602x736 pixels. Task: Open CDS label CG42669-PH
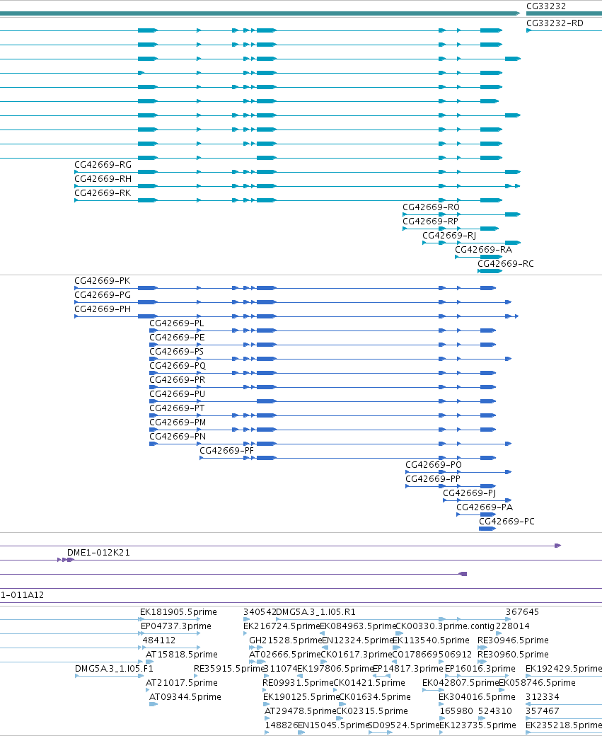tap(103, 309)
